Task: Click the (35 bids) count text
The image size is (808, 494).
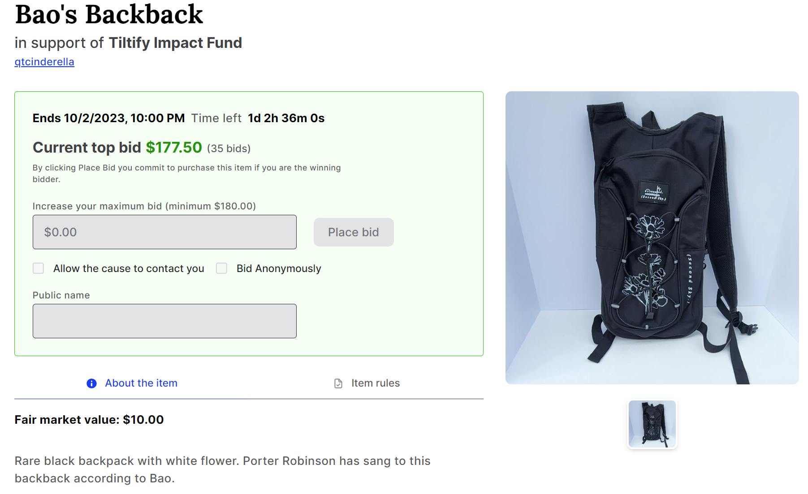Action: pyautogui.click(x=229, y=149)
